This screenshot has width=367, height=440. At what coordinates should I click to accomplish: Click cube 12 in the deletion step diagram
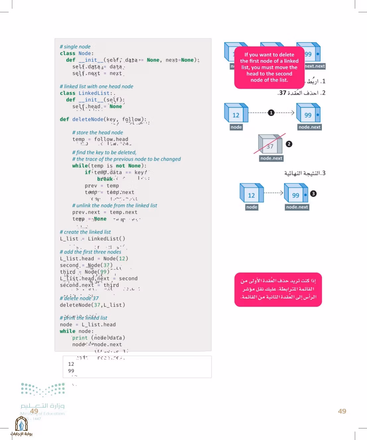coord(236,113)
